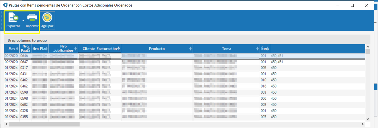This screenshot has height=129, width=378.
Task: Click sort arrows in Cliente Facturación header
Action: (119, 49)
